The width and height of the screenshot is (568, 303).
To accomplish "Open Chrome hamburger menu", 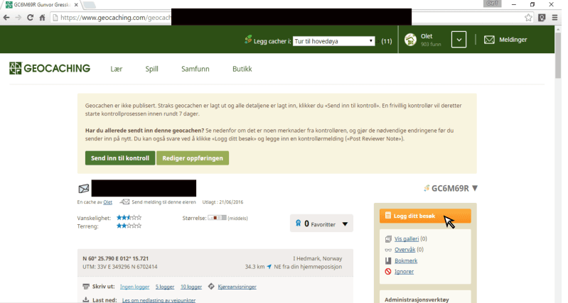I will [554, 17].
